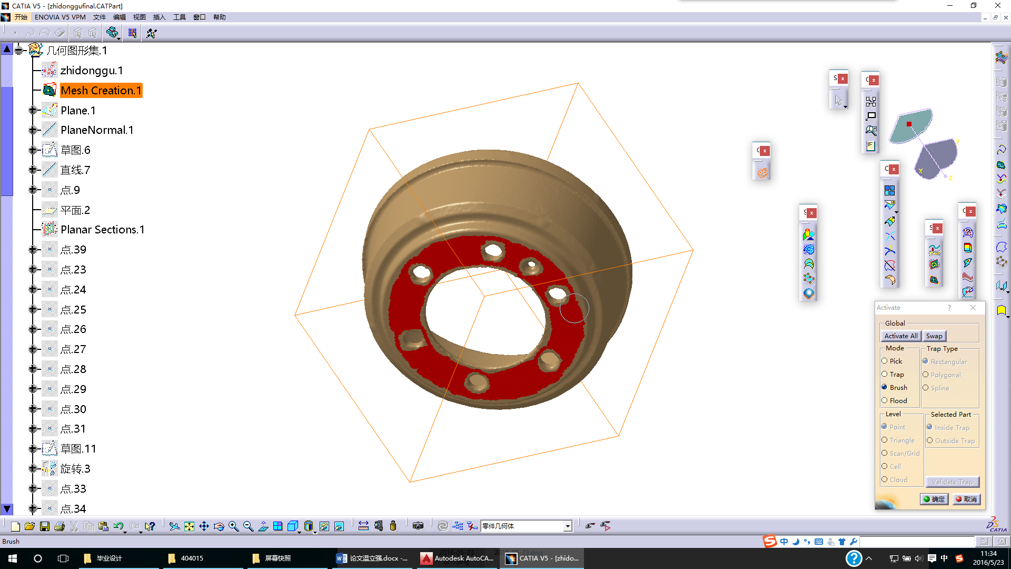The height and width of the screenshot is (569, 1011).
Task: Select the Trap mode radio button
Action: (x=885, y=374)
